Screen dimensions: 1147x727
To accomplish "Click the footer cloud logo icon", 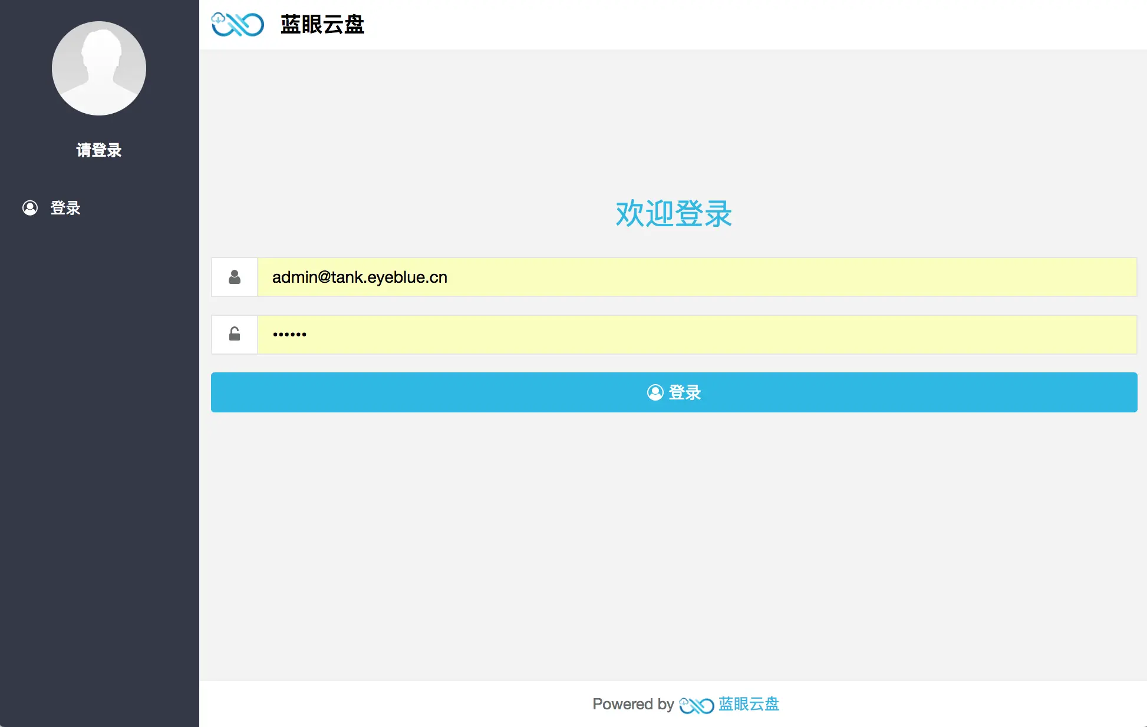I will point(696,705).
